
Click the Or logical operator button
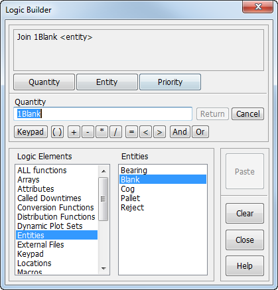click(x=200, y=132)
